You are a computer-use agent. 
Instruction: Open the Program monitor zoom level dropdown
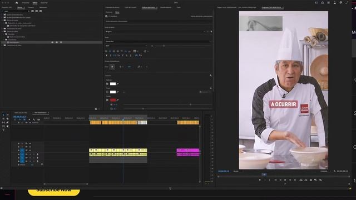(238, 171)
